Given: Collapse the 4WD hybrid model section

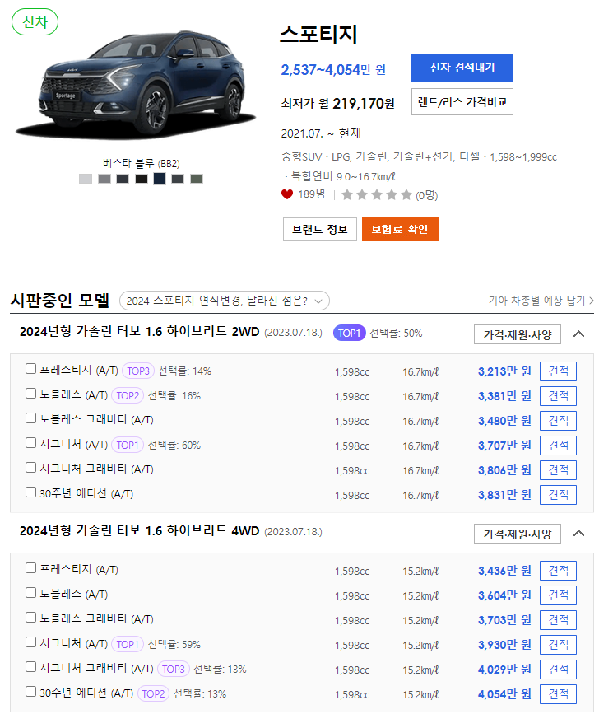Looking at the screenshot, I should (578, 533).
